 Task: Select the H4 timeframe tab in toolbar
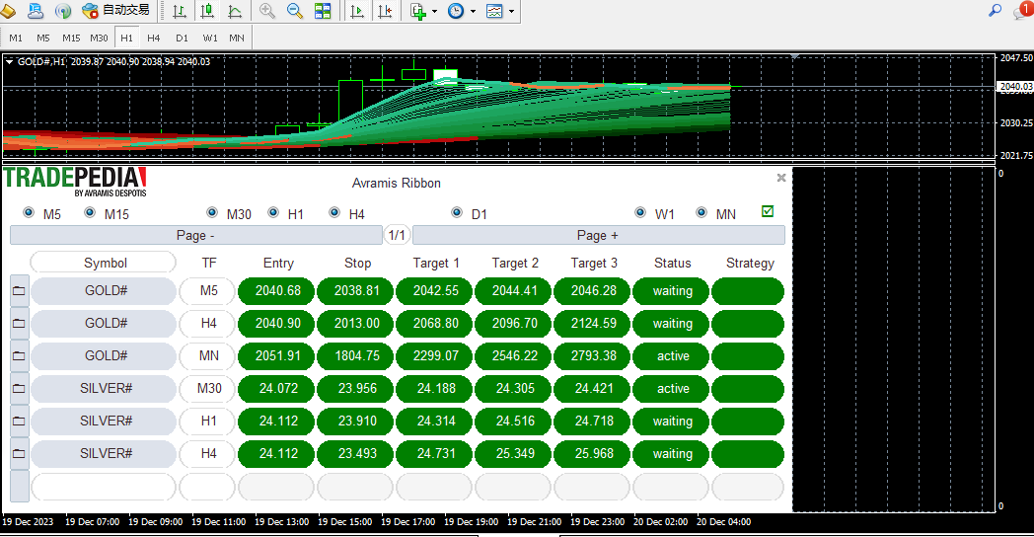pyautogui.click(x=154, y=38)
